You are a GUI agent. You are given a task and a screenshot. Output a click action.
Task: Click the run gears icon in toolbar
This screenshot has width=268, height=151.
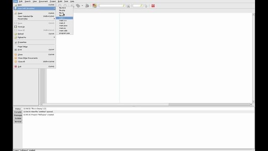(87, 6)
